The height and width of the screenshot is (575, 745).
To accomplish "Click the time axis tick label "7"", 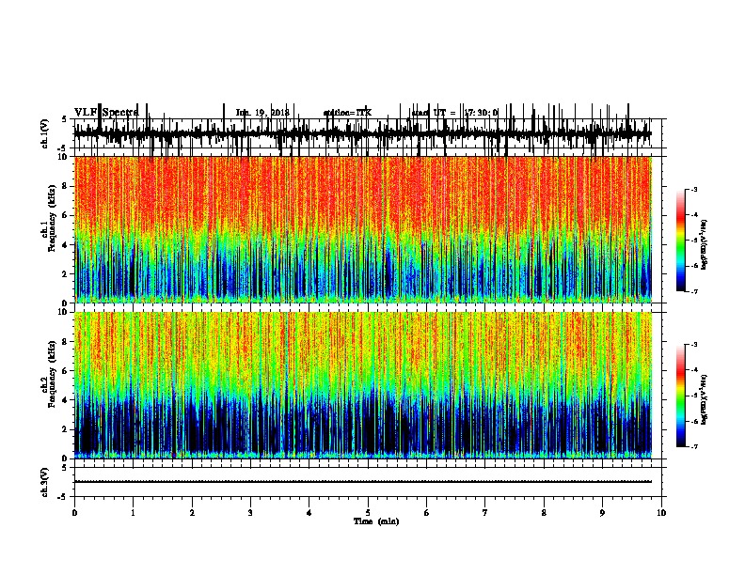I will [x=485, y=513].
